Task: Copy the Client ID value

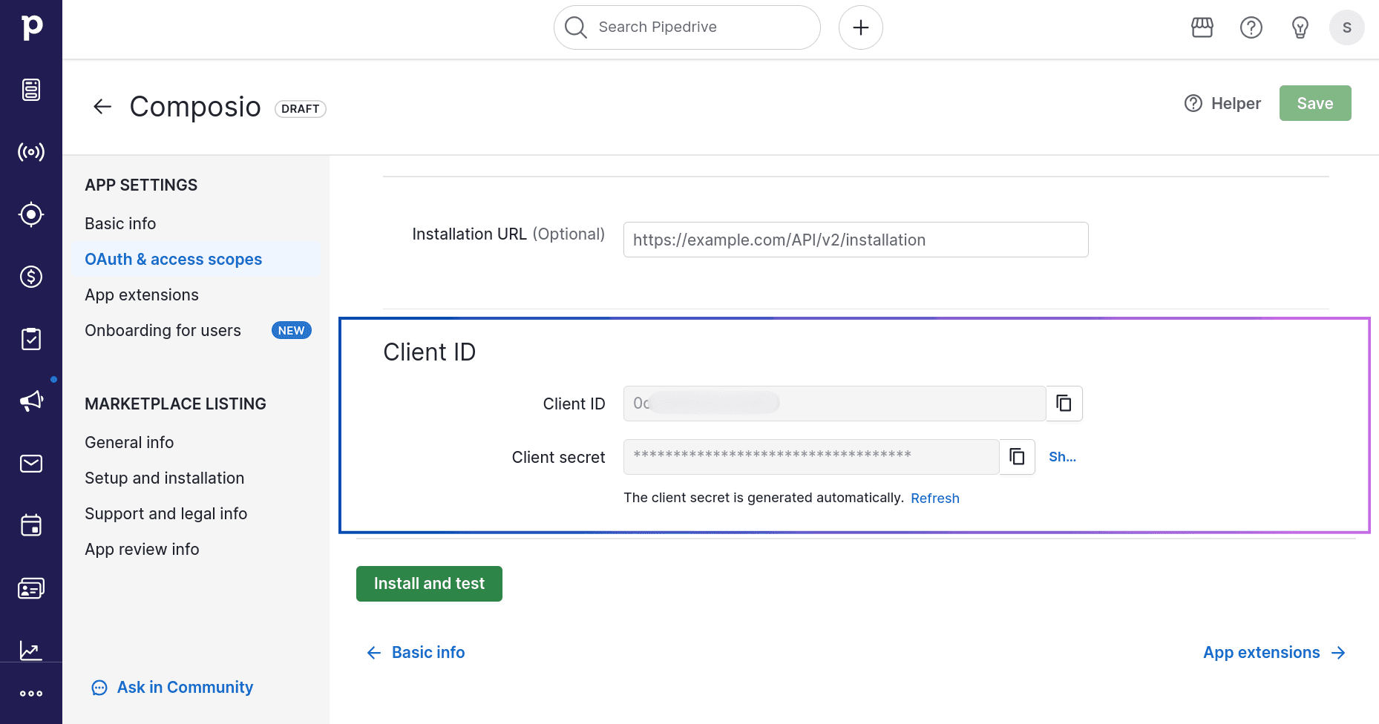Action: click(1064, 404)
